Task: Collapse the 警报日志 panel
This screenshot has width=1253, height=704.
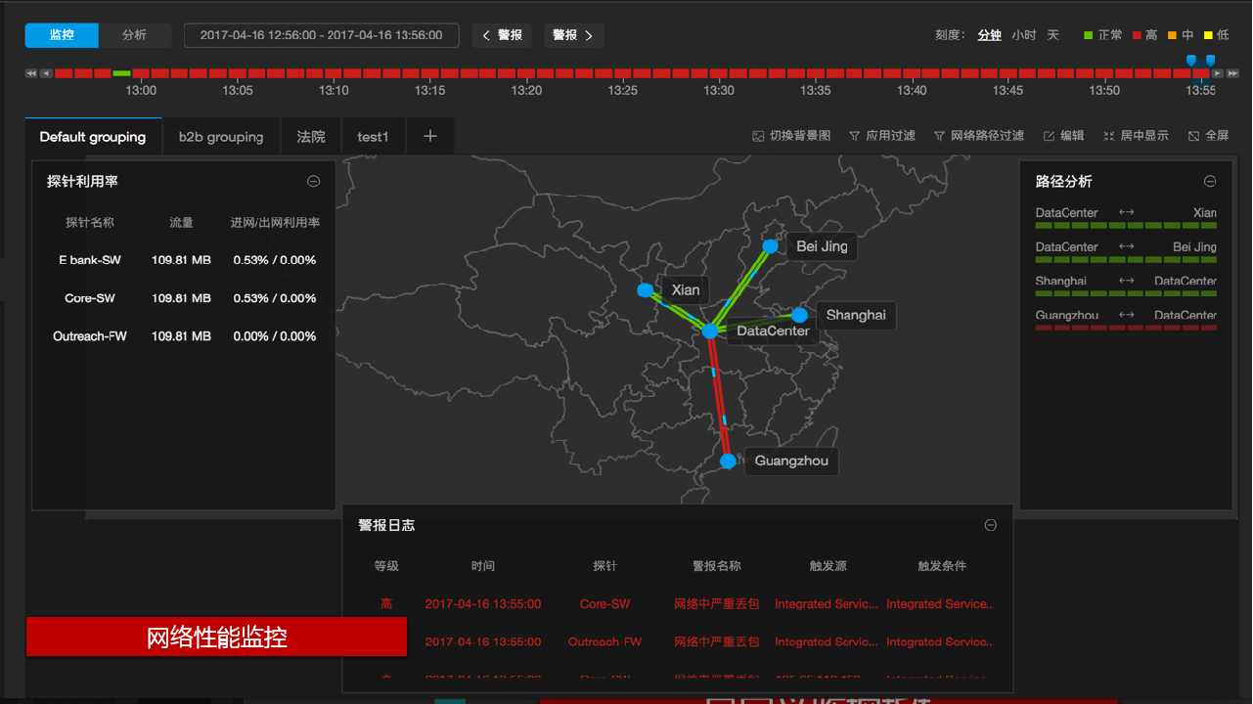Action: [x=991, y=525]
